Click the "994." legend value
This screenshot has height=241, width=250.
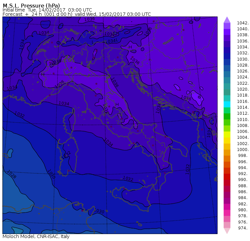pos(243,168)
